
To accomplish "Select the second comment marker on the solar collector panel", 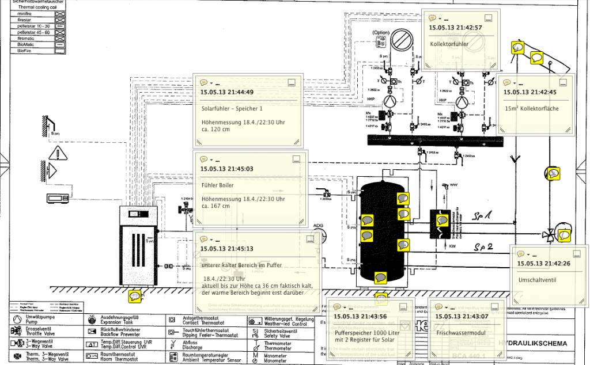I will coord(536,58).
